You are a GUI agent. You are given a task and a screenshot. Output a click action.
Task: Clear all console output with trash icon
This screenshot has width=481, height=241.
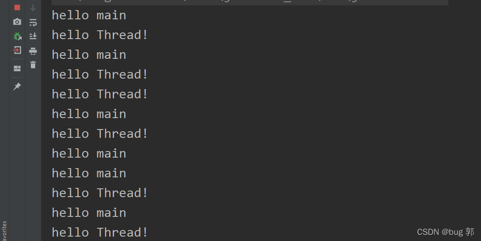(x=33, y=65)
